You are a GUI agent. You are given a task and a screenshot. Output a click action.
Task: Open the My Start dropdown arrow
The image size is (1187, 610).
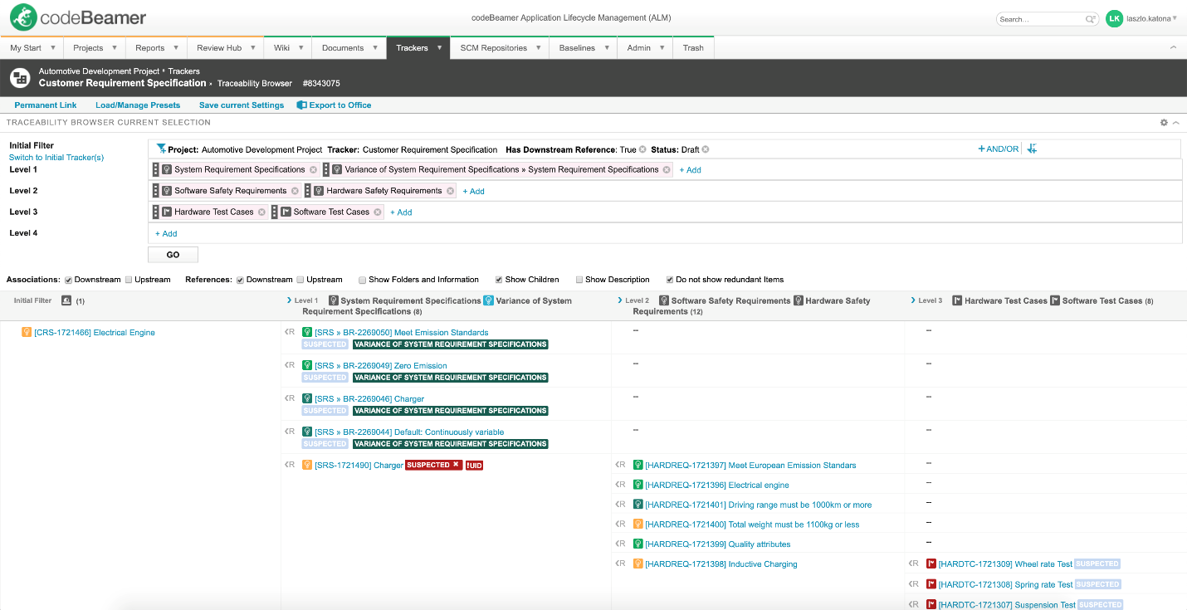[x=53, y=48]
